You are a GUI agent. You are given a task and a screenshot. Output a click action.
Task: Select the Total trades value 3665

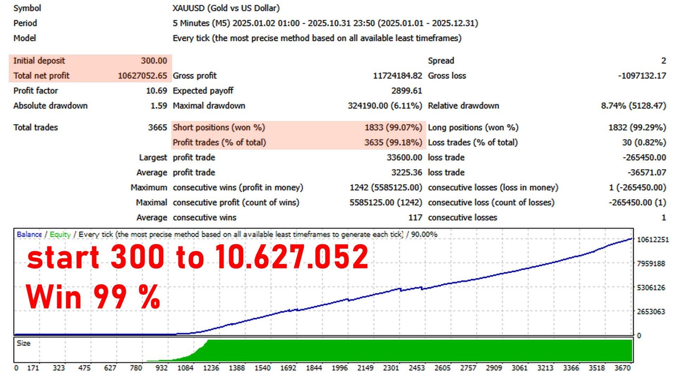(158, 127)
